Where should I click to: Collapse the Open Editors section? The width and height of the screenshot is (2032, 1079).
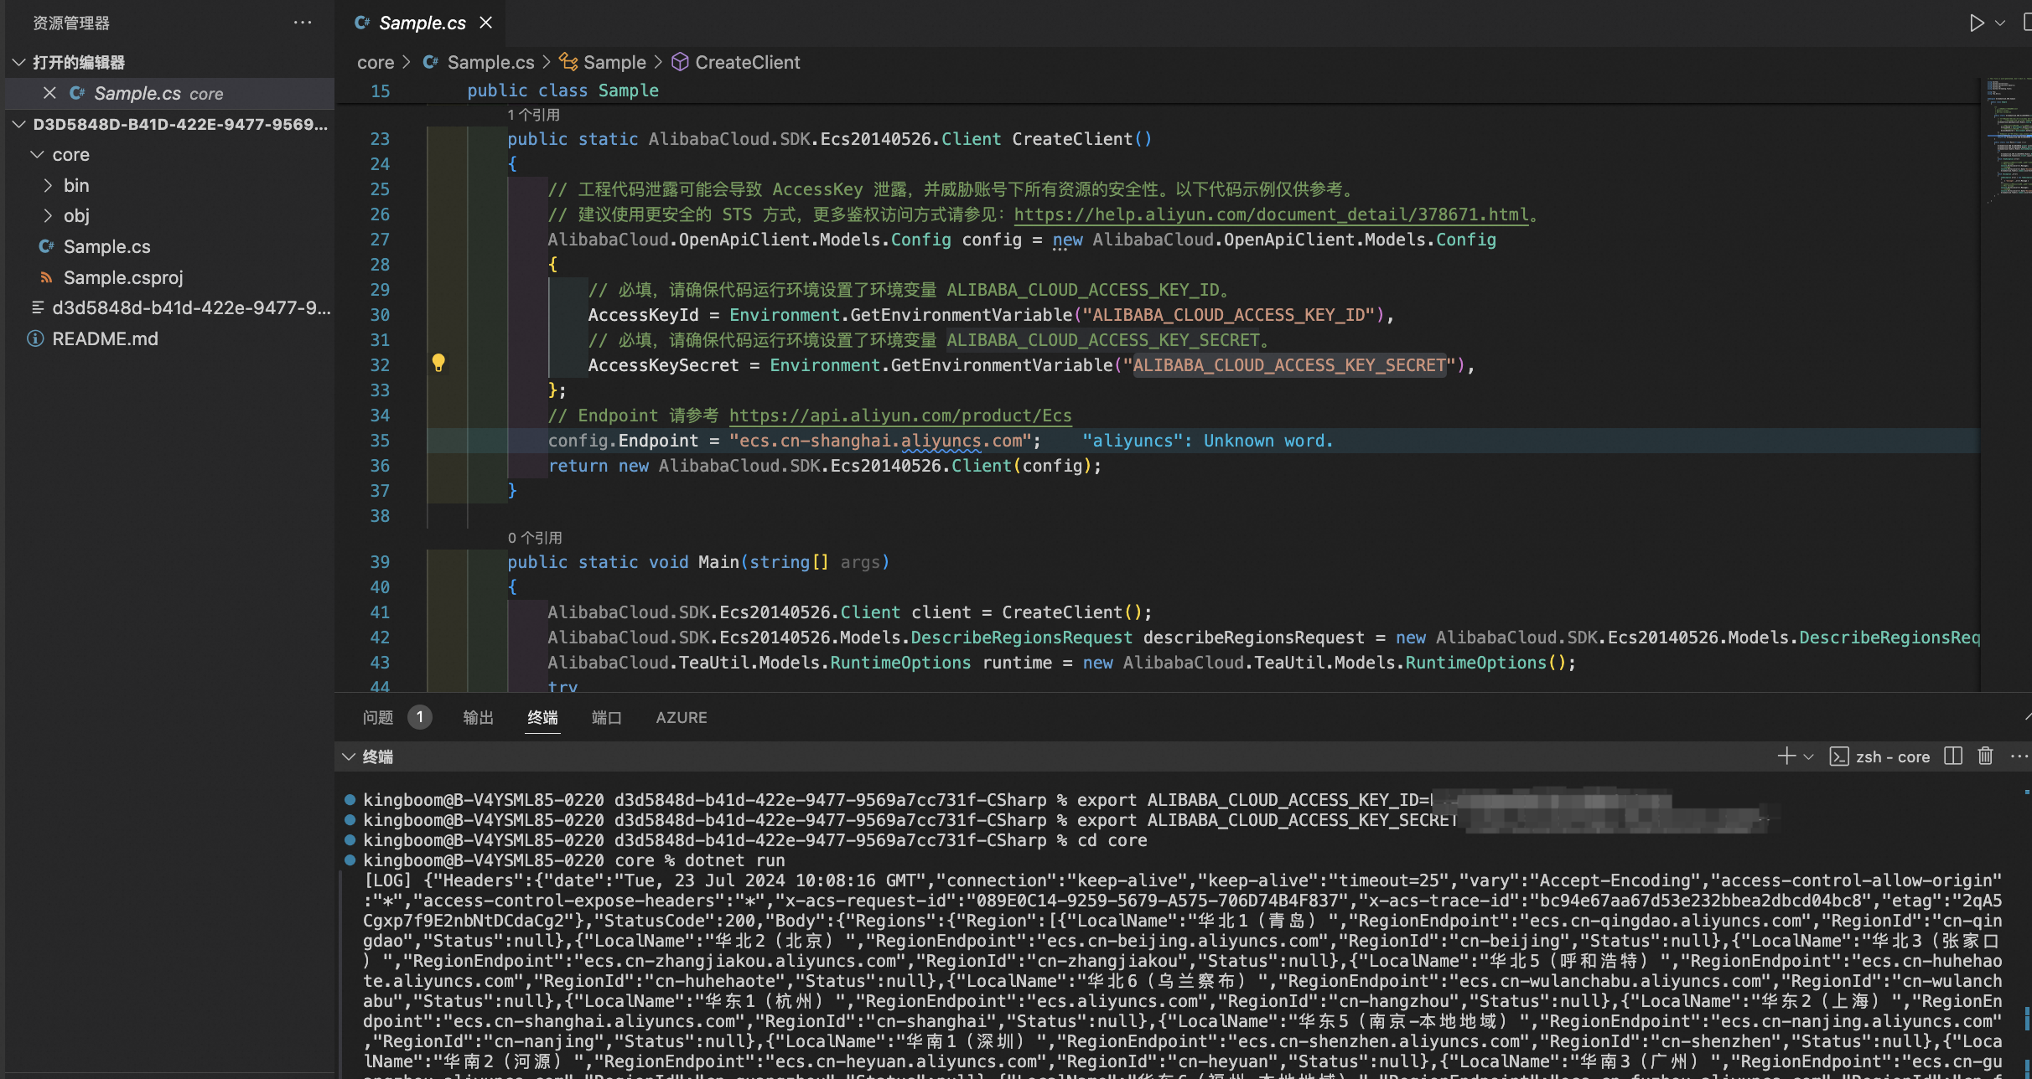[x=18, y=63]
